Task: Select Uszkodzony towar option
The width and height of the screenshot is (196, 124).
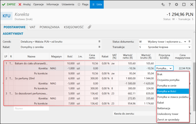Action: [173, 114]
